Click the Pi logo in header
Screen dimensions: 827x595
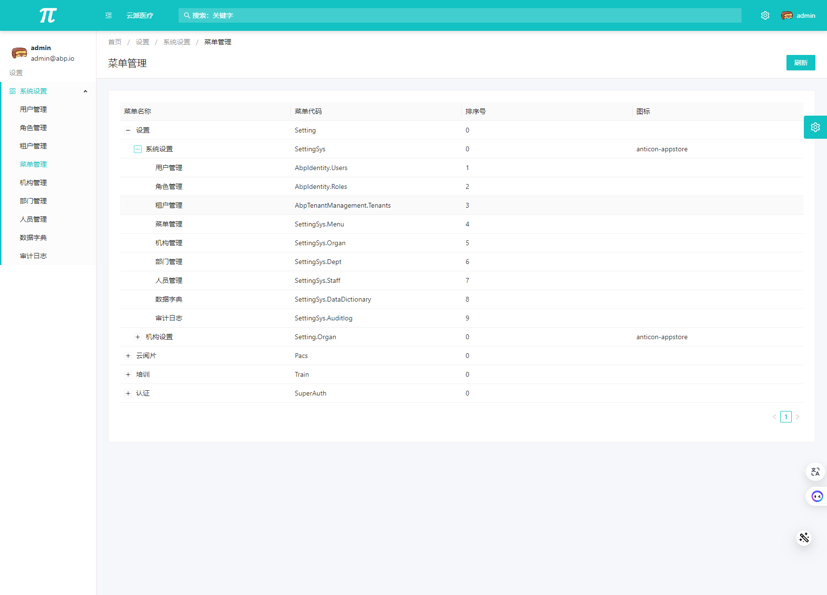48,15
